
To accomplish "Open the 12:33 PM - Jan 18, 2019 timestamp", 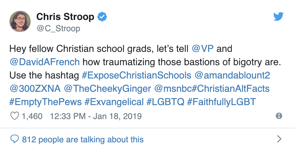I will coord(96,116).
